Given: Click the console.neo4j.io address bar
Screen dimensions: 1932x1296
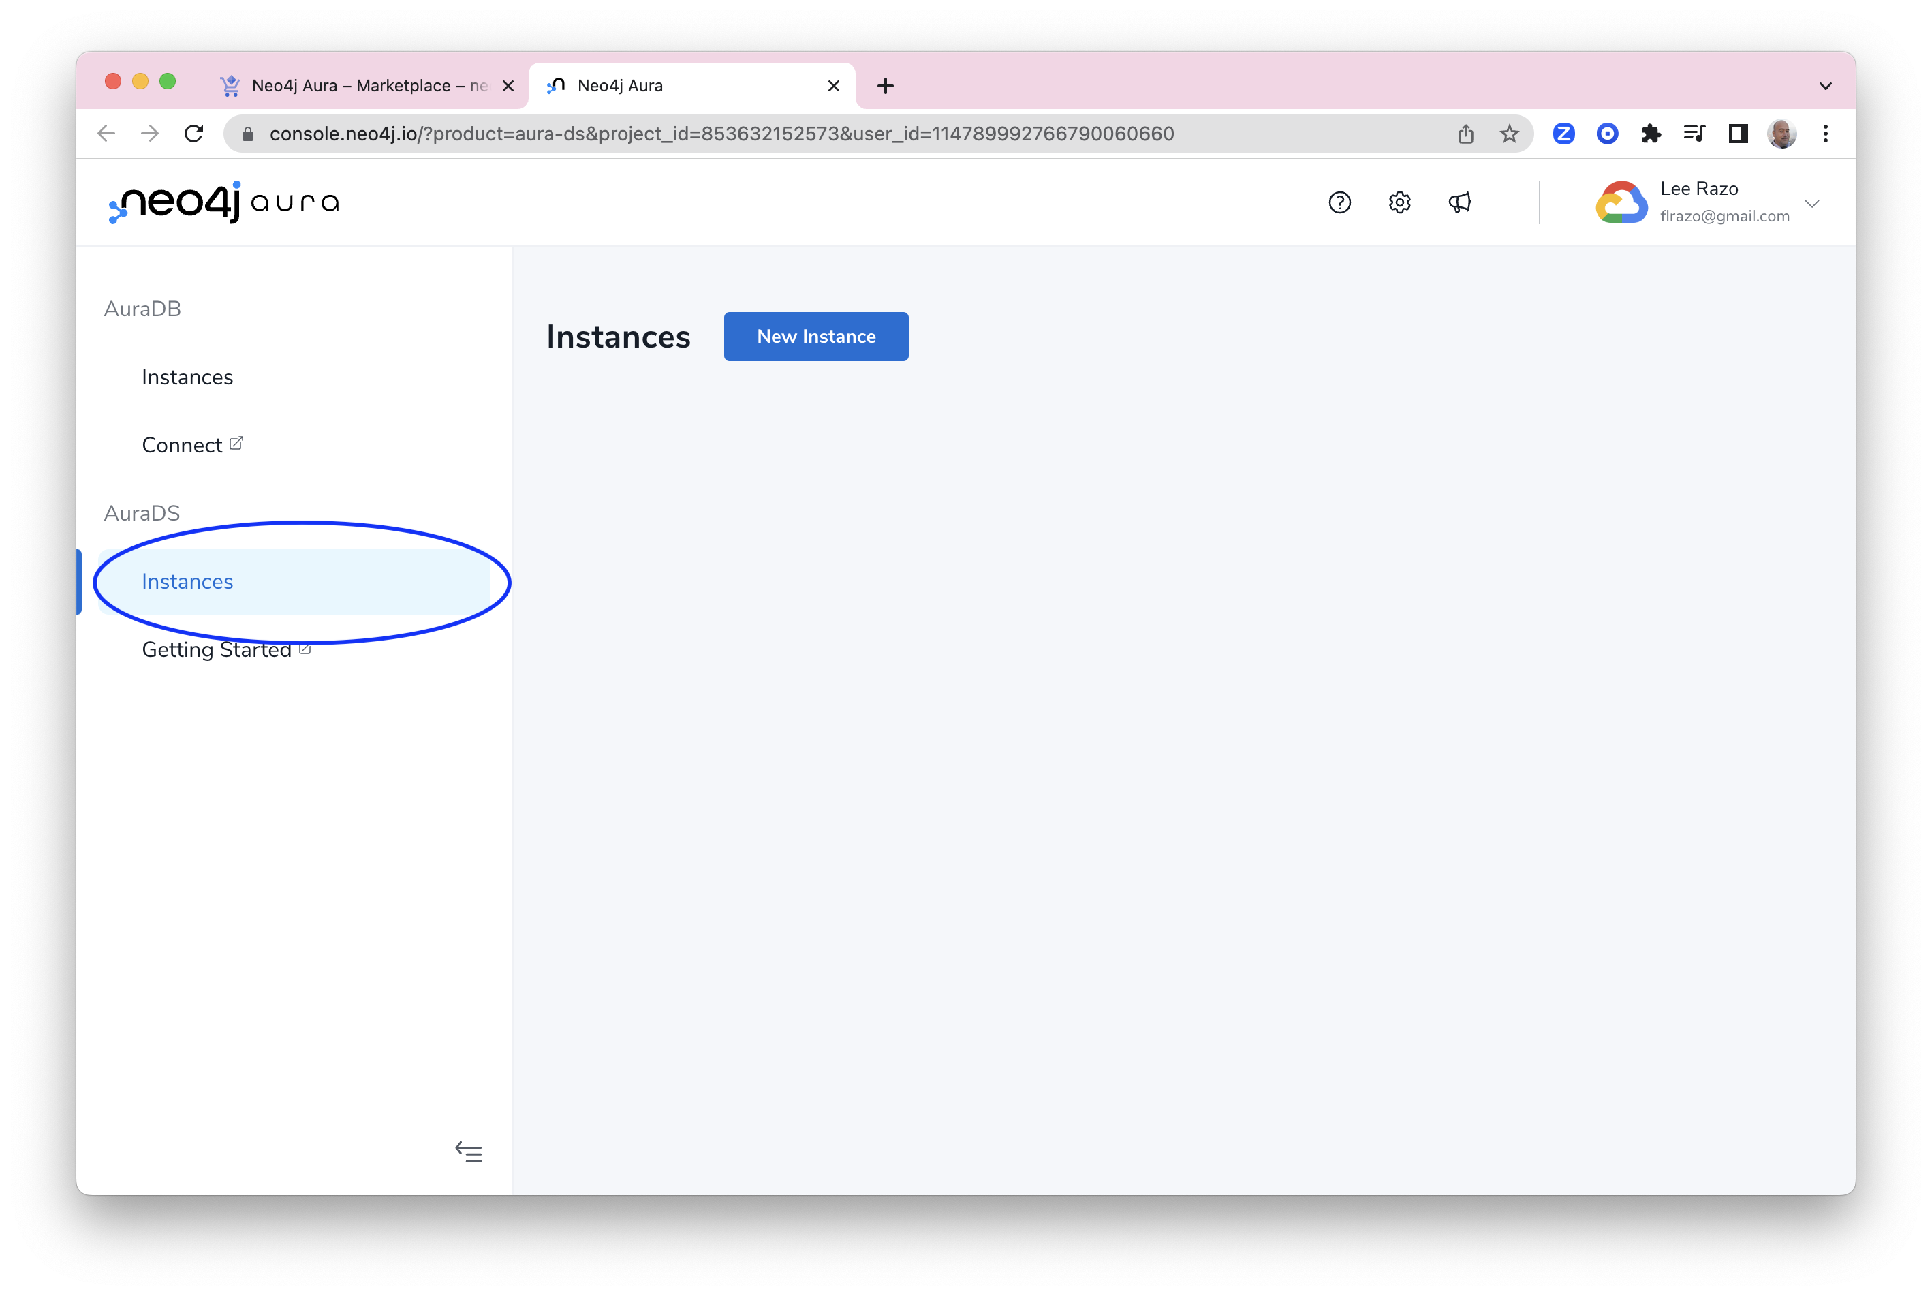Looking at the screenshot, I should 719,134.
